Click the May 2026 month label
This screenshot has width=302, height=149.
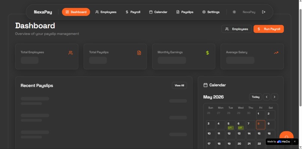point(214,97)
